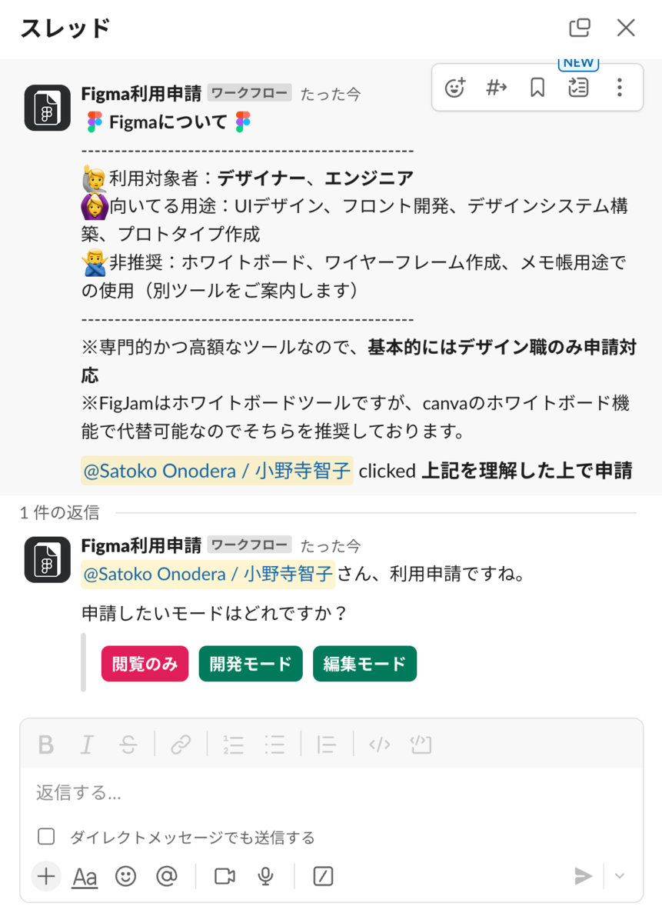Focus the 返信する message field
The width and height of the screenshot is (662, 923).
click(x=331, y=792)
